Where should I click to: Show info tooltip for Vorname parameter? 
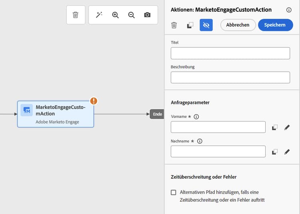pyautogui.click(x=196, y=117)
